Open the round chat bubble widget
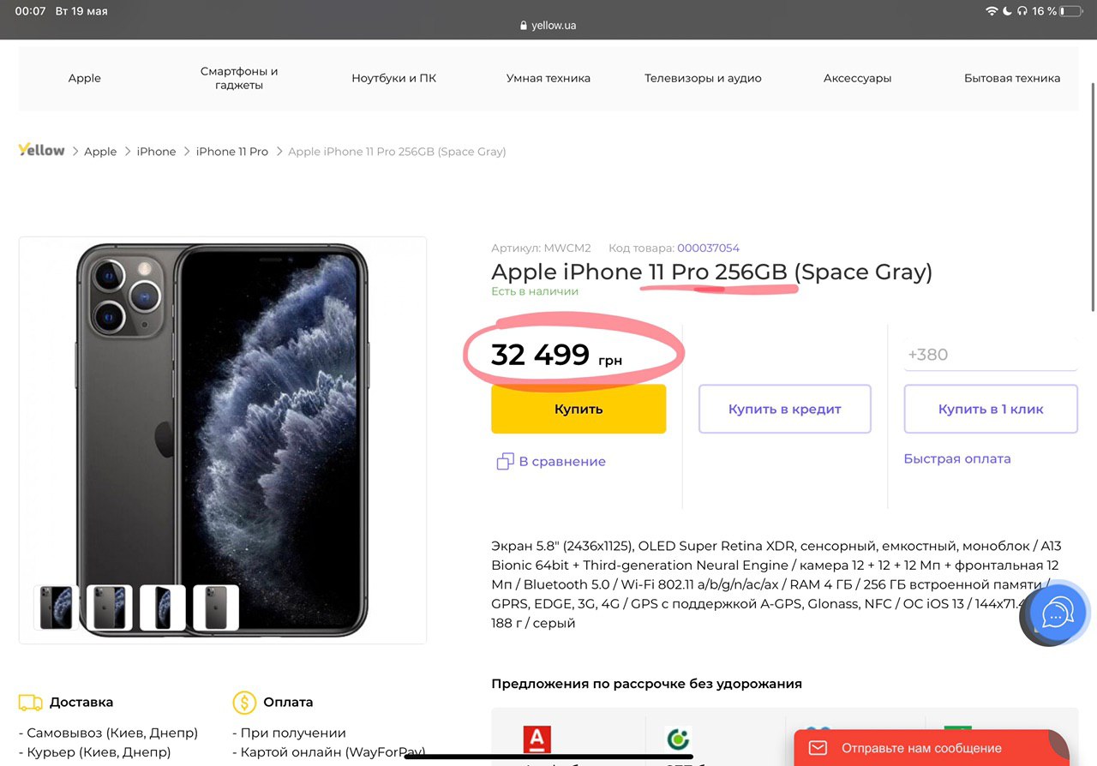 click(x=1058, y=613)
